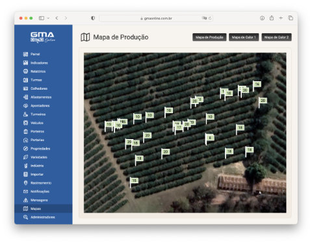The height and width of the screenshot is (245, 312).
Task: Toggle the Safari sidebar button
Action: tap(42, 18)
